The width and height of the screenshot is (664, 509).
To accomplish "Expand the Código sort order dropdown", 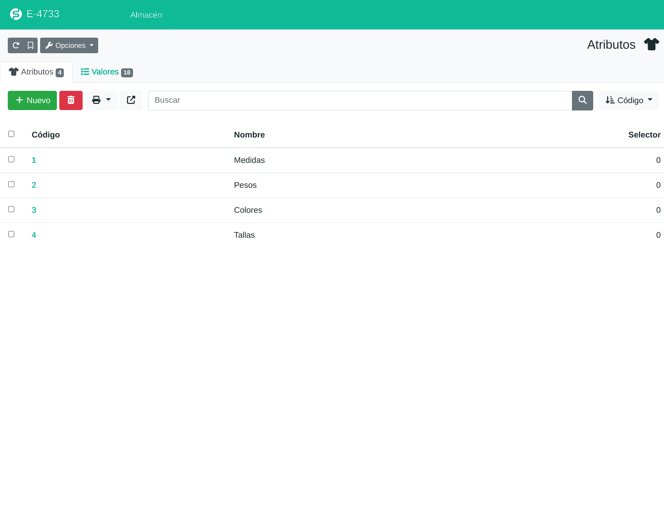I will click(x=628, y=100).
